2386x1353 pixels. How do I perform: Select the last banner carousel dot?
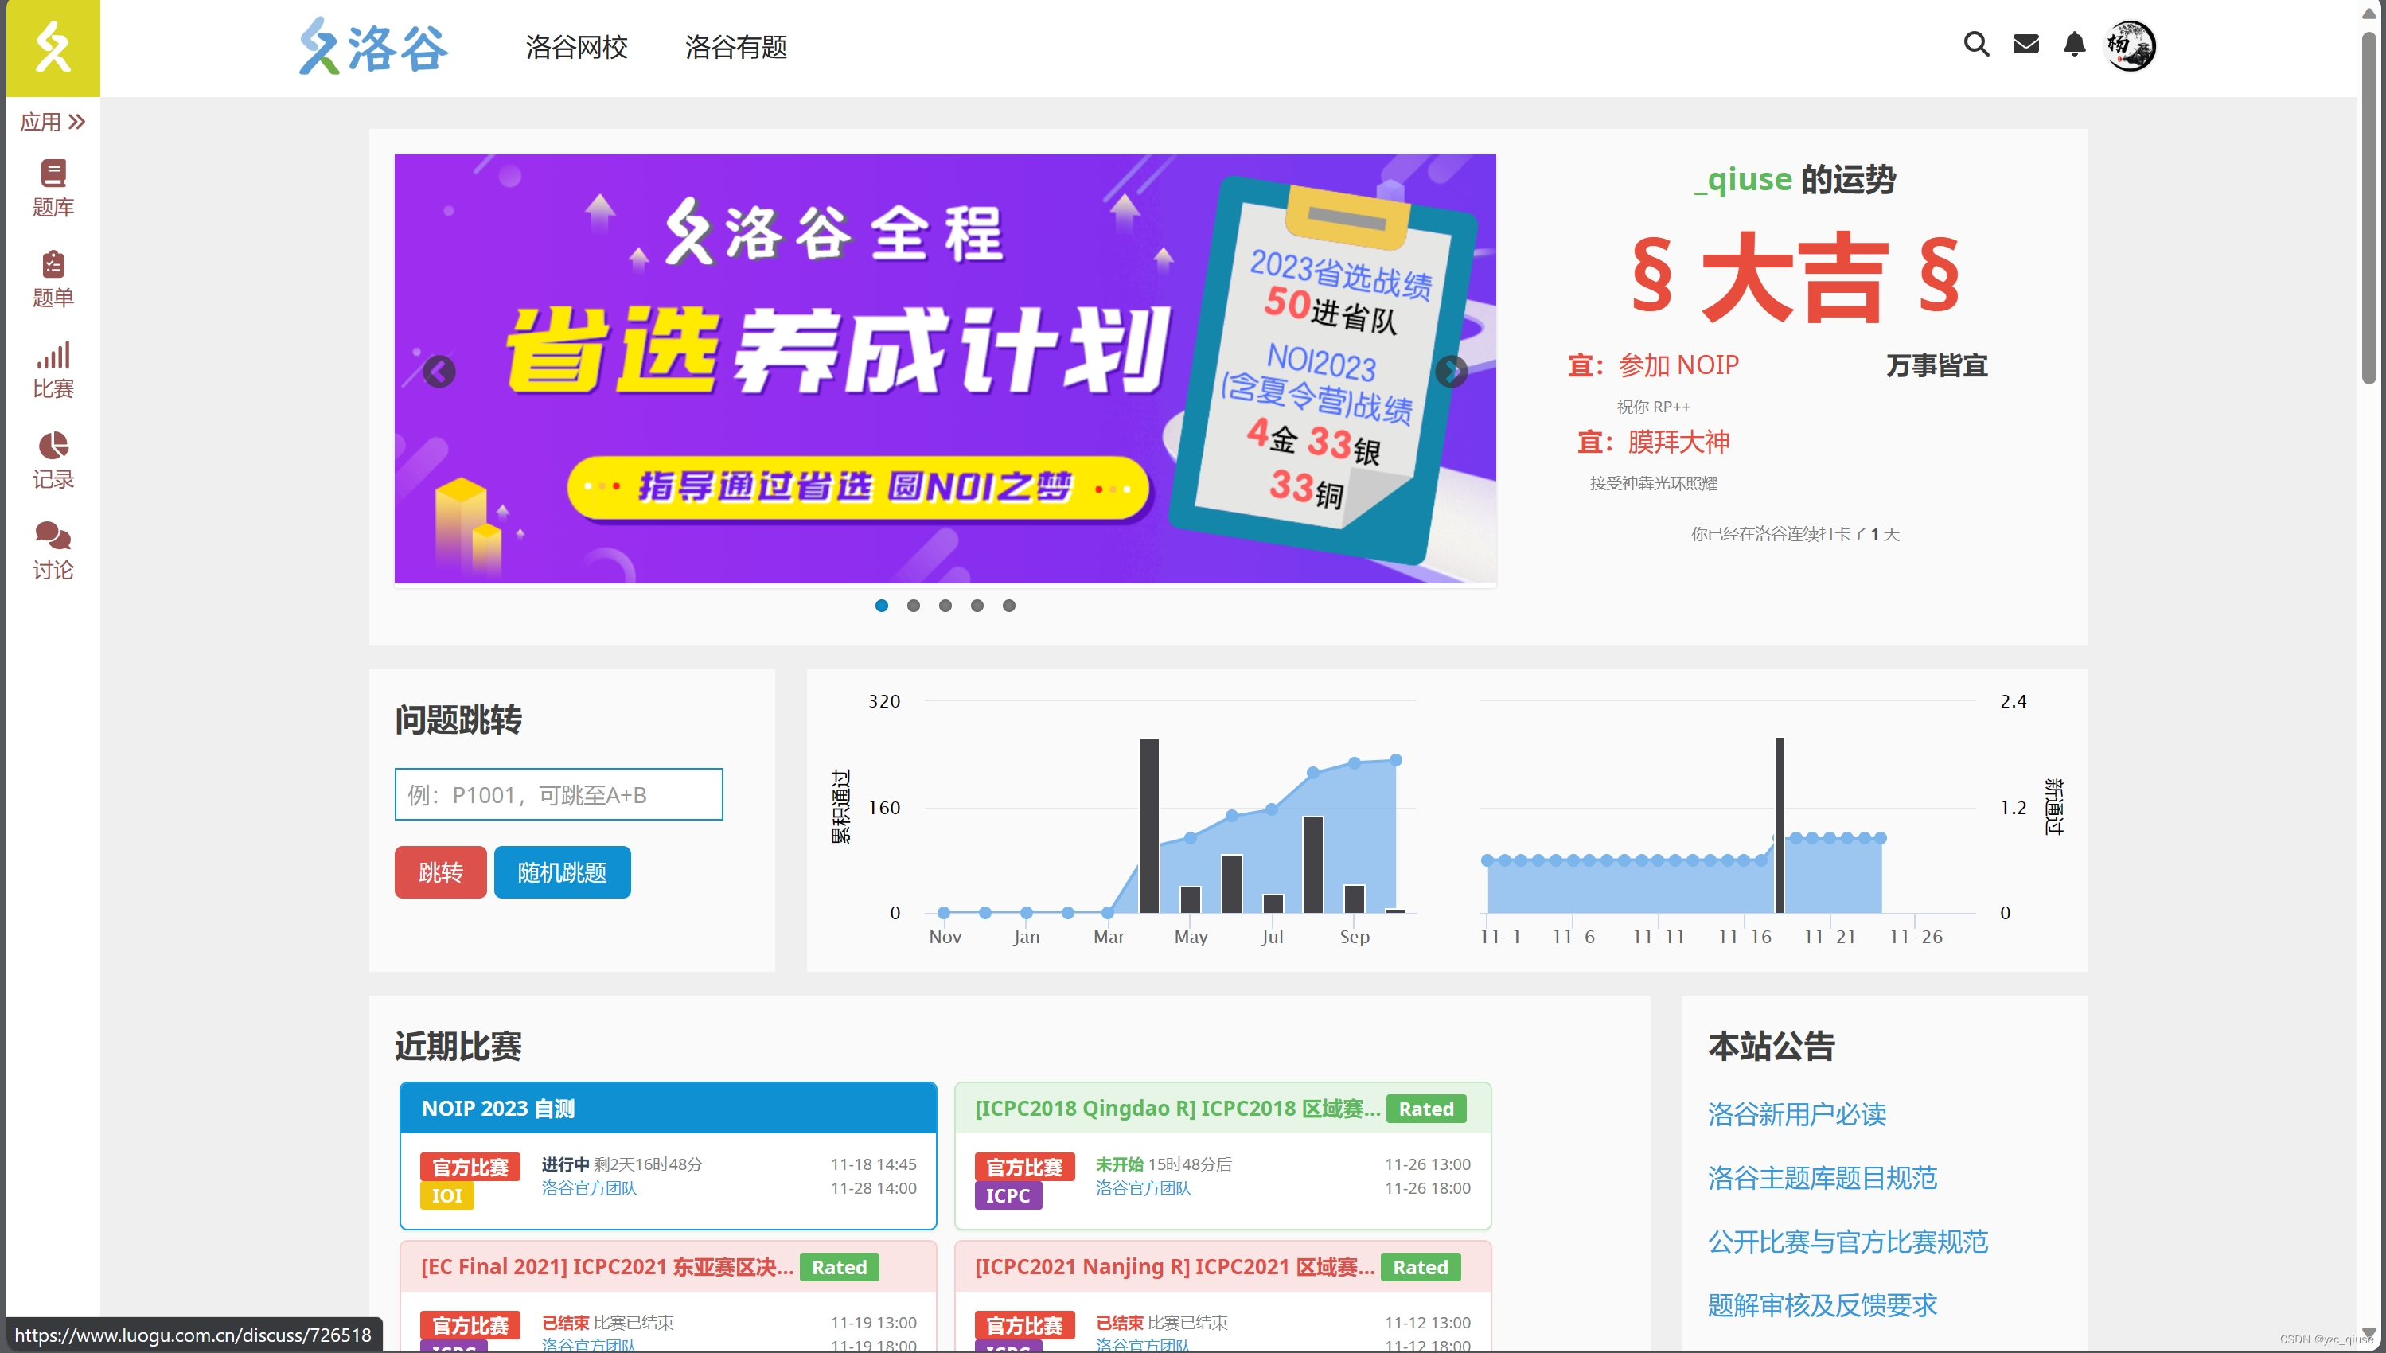point(1008,606)
